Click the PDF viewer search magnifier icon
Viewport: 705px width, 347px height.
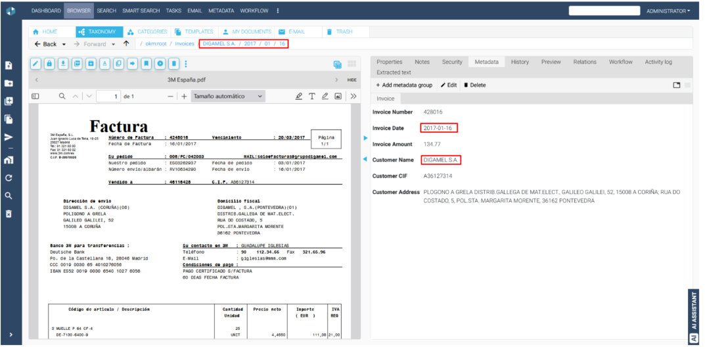click(x=62, y=97)
